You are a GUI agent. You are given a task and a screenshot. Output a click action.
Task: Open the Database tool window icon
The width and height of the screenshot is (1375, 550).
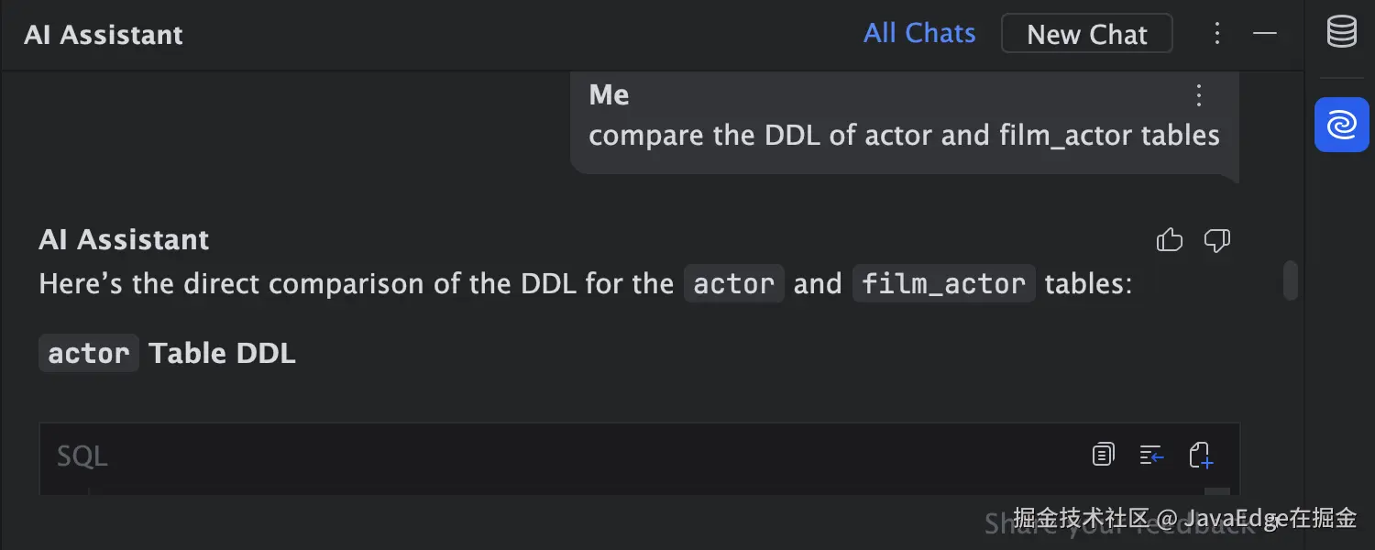tap(1342, 32)
